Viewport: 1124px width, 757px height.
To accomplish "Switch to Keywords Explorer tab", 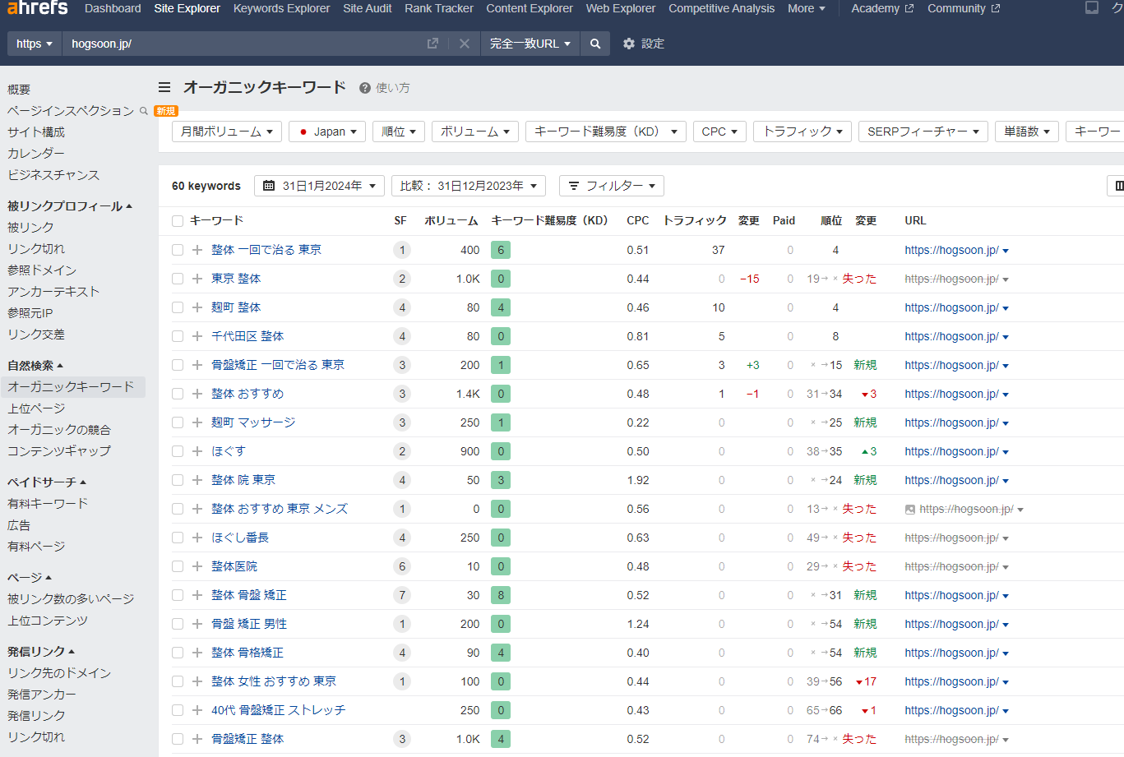I will pyautogui.click(x=281, y=8).
